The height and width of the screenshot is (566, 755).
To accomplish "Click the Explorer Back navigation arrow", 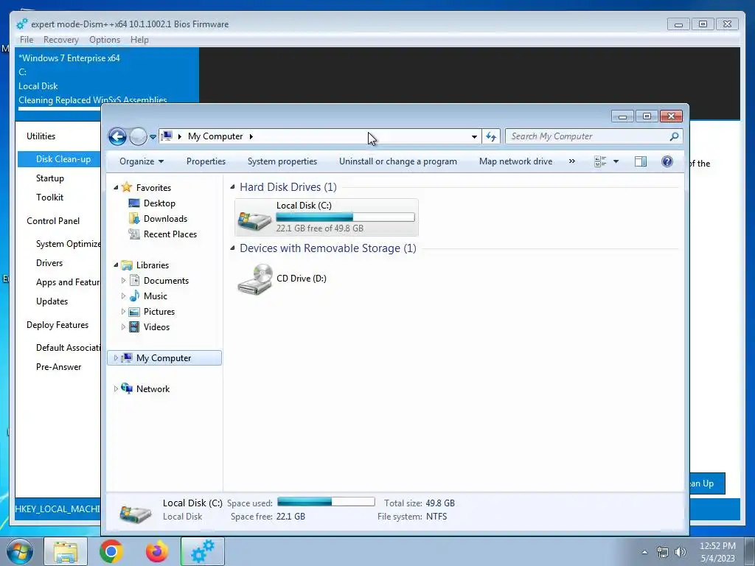I will pyautogui.click(x=117, y=136).
